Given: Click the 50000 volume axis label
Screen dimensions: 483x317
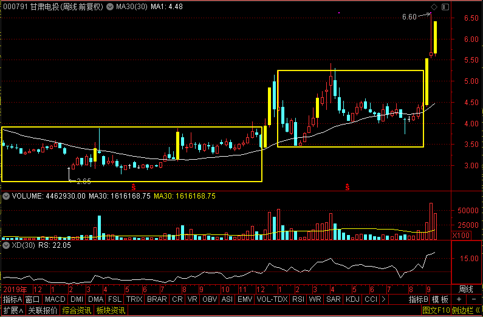Looking at the screenshot, I should [468, 211].
